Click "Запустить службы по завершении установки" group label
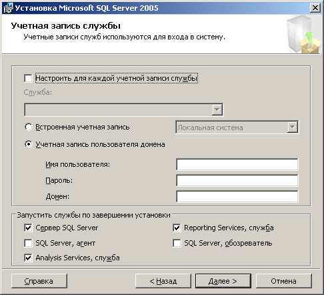This screenshot has height=295, width=324. pos(93,215)
